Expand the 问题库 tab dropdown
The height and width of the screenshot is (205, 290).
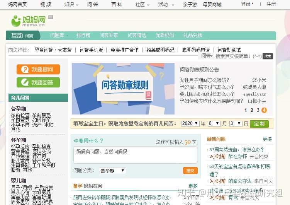click(59, 35)
